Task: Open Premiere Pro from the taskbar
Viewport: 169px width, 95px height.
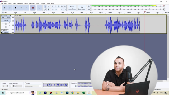Action: tap(45, 93)
